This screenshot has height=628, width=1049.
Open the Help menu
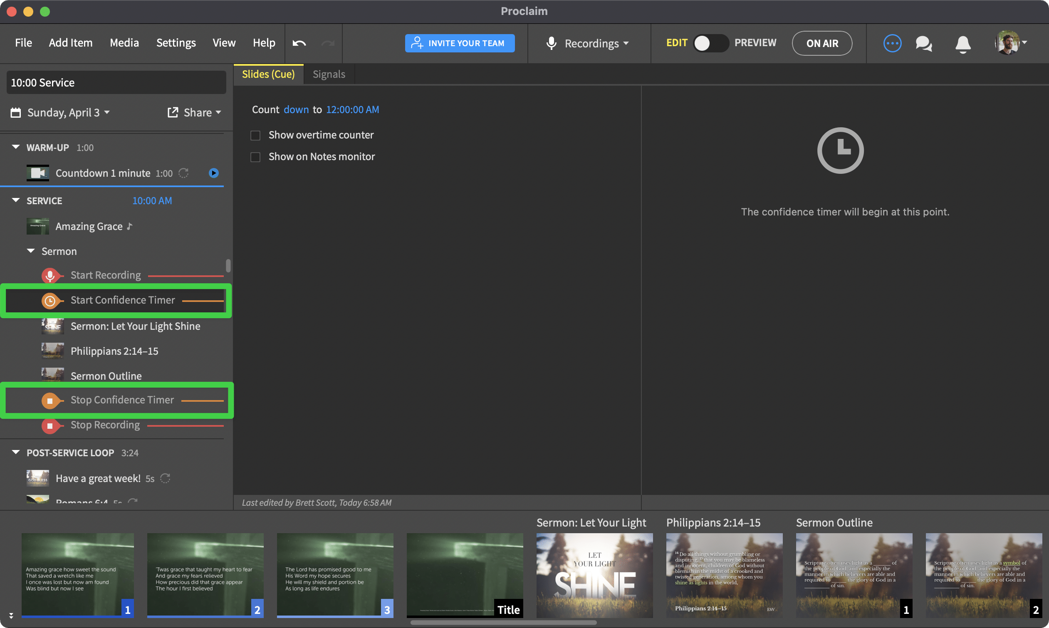point(264,43)
